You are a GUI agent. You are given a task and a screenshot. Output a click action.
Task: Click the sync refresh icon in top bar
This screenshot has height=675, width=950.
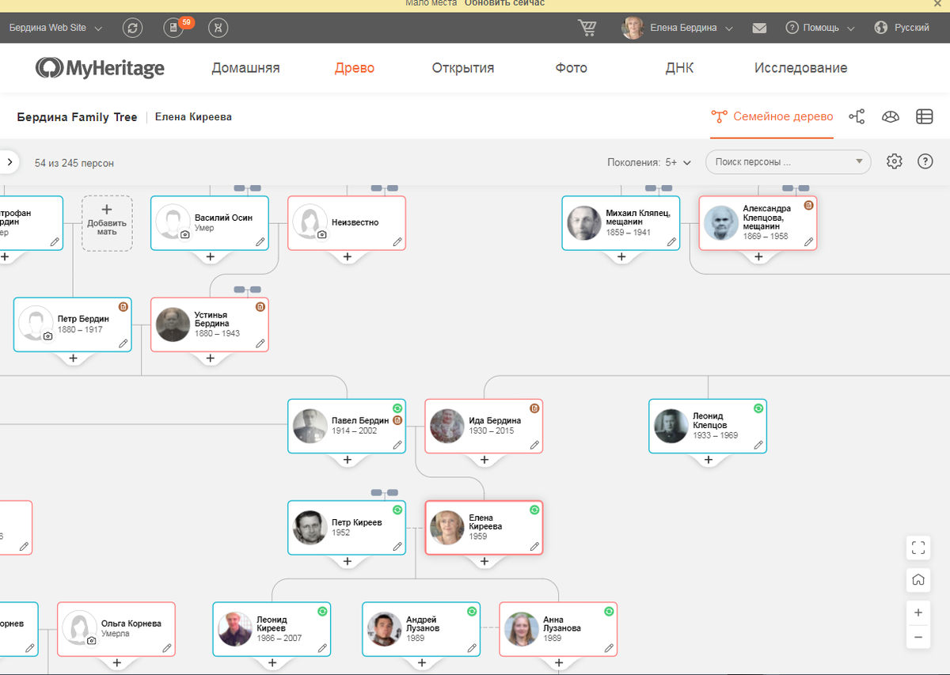point(133,28)
